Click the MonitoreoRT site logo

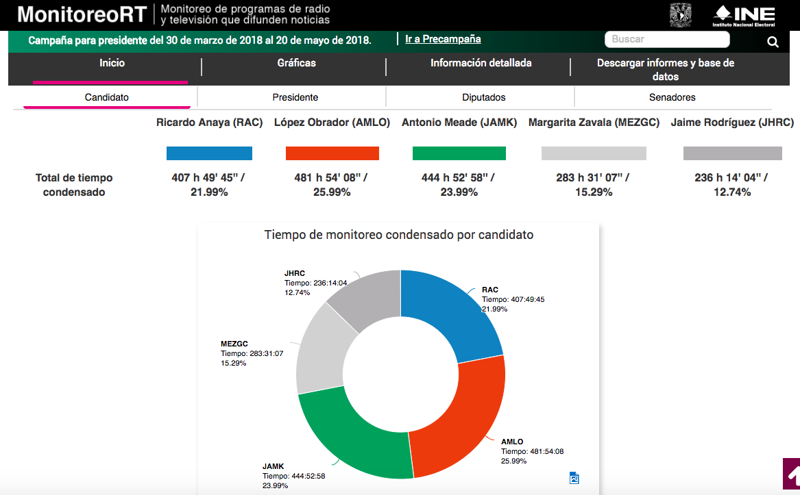pyautogui.click(x=82, y=15)
